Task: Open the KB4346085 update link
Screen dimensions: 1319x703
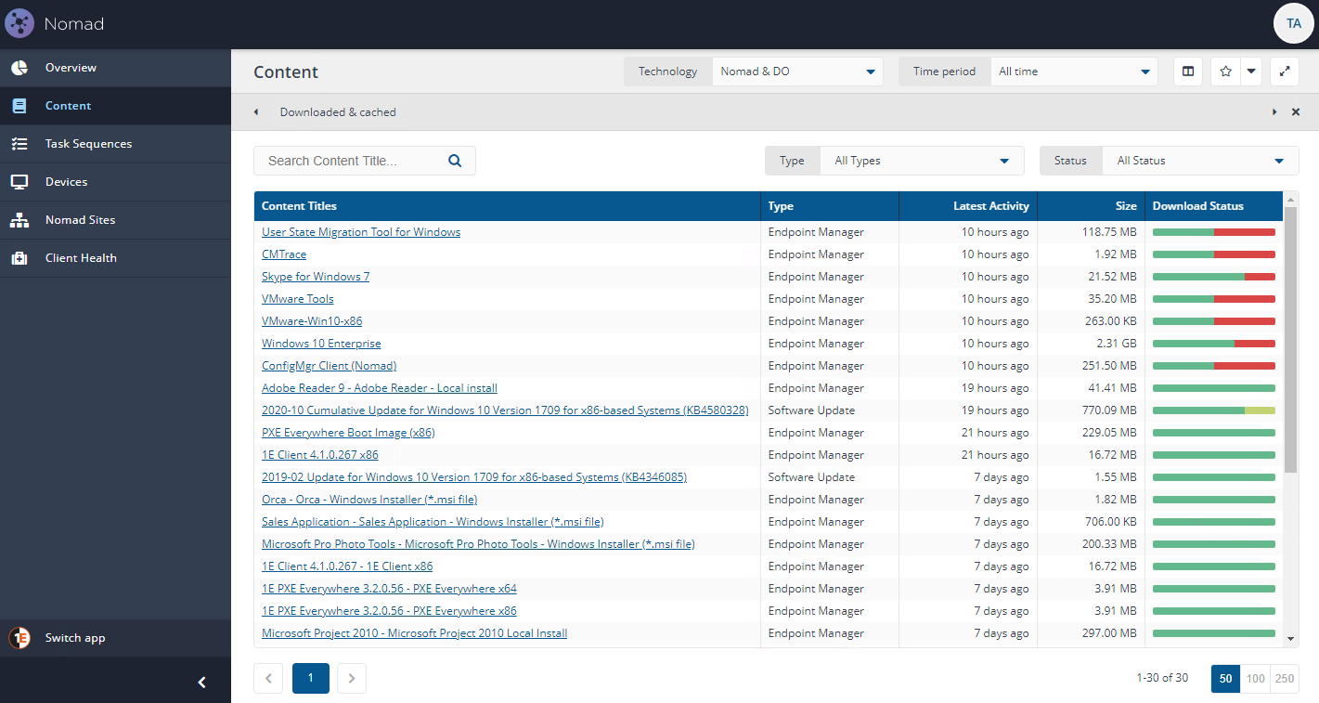Action: point(474,477)
